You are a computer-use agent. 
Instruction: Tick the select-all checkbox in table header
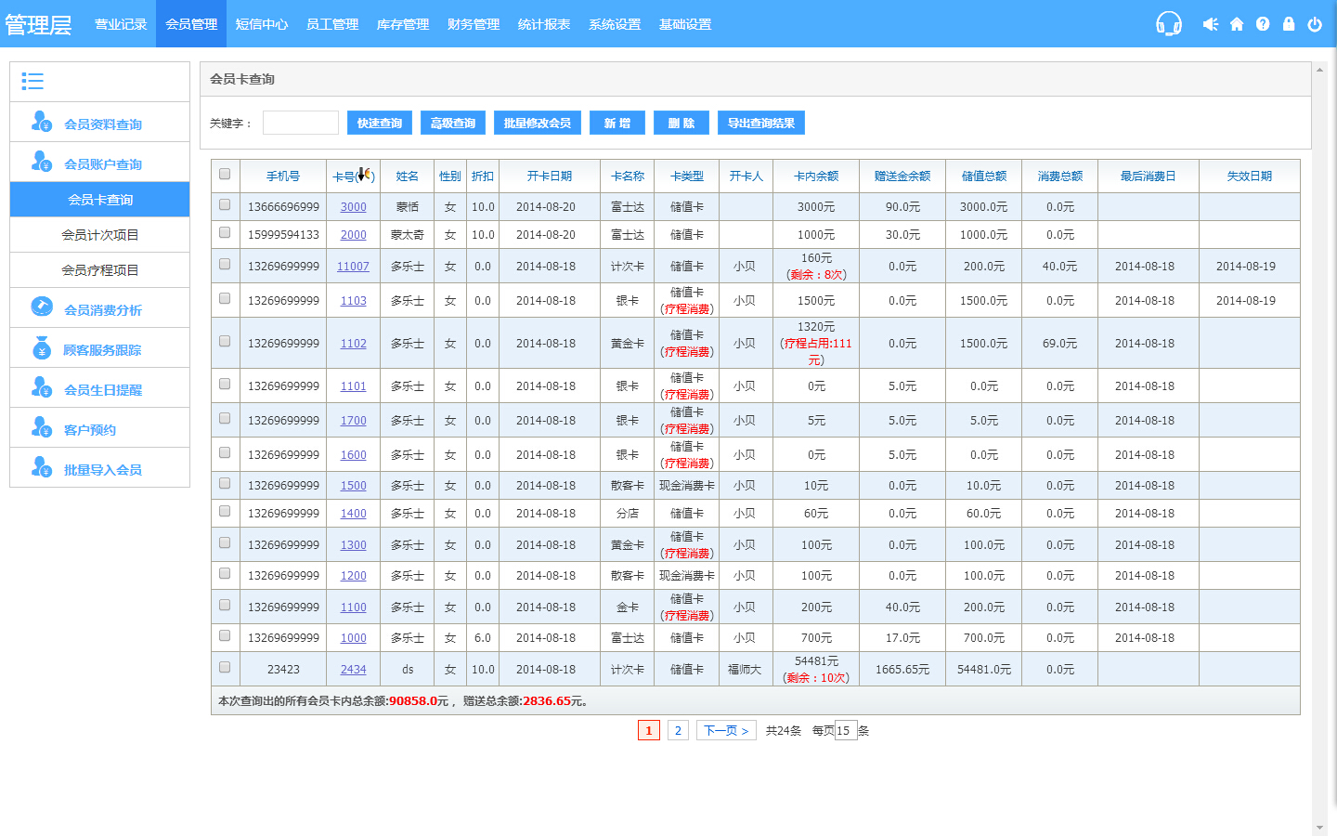[x=225, y=174]
